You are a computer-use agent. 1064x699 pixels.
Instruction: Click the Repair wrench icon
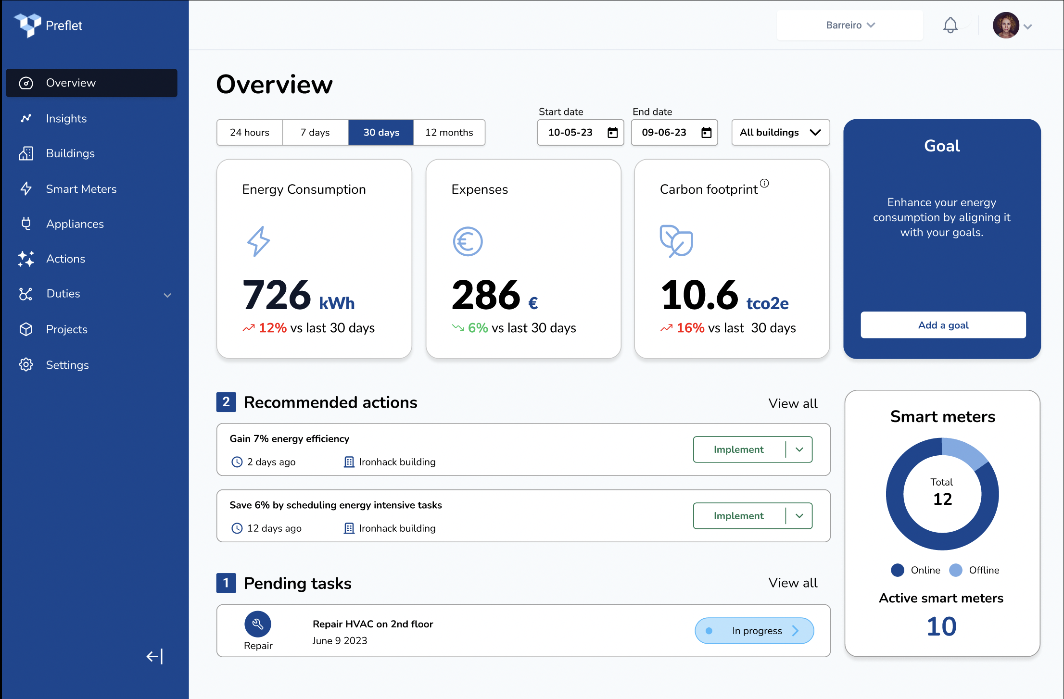(x=258, y=624)
